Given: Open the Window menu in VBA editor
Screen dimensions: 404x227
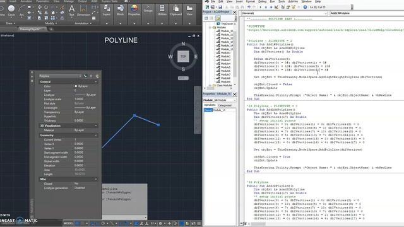Looking at the screenshot, I should click(306, 1).
